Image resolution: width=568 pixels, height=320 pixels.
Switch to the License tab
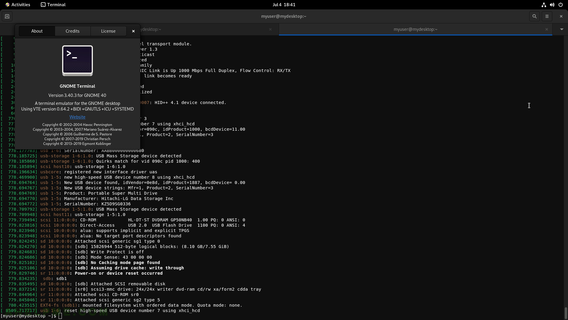pyautogui.click(x=108, y=31)
